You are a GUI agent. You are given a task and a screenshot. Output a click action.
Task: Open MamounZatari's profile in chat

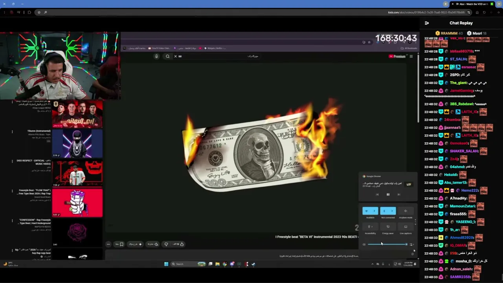click(463, 206)
